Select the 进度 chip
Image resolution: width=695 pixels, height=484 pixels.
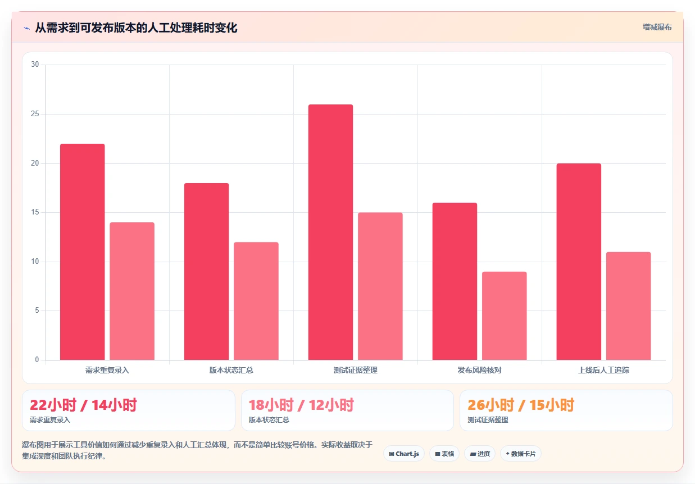pos(480,454)
